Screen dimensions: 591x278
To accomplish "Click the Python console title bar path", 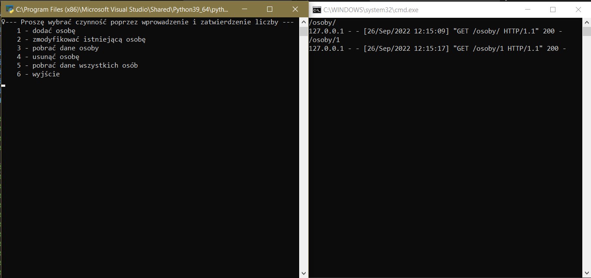I will (122, 9).
